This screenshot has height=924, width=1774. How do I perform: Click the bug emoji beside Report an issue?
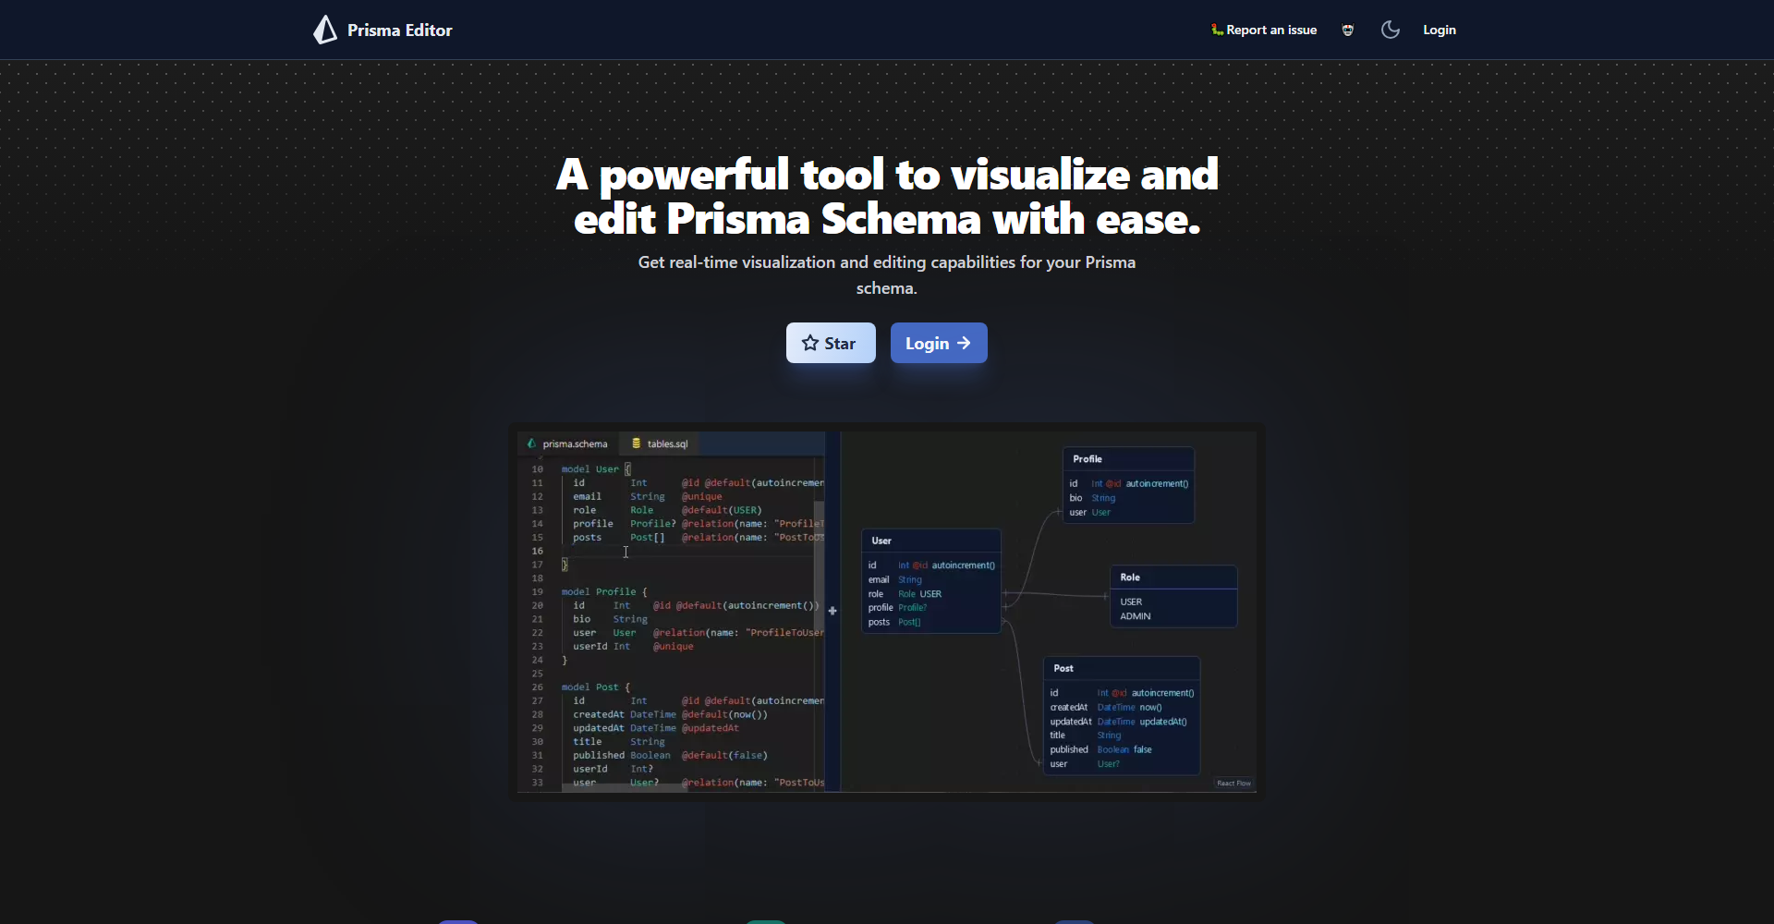tap(1218, 30)
